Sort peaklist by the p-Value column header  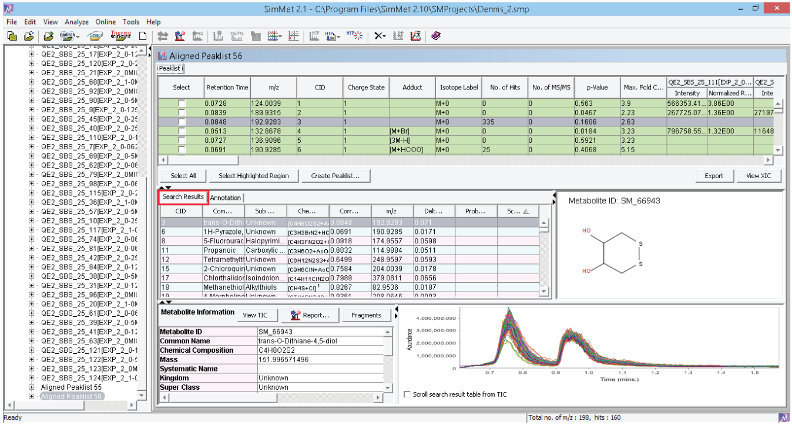point(596,88)
